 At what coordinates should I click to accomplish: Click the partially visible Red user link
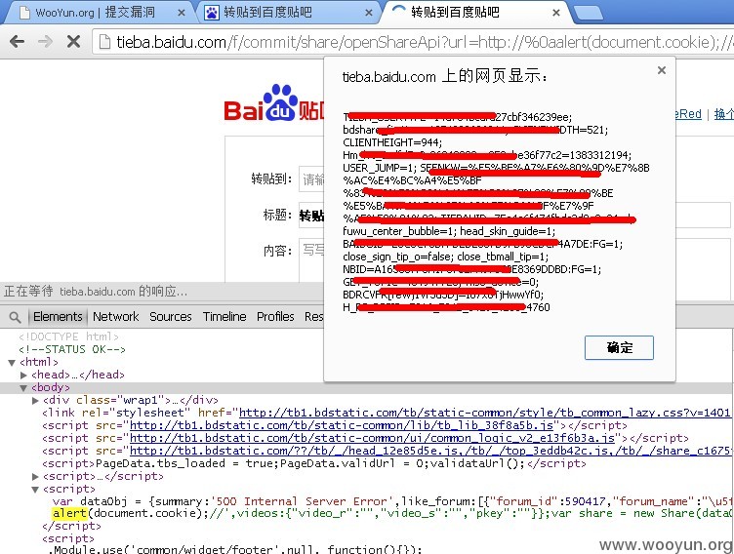(x=688, y=114)
